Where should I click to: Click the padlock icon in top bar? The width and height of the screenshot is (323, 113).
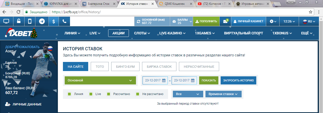click(19, 21)
